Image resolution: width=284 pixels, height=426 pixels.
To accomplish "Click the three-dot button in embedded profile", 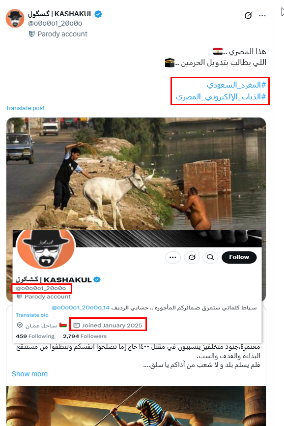I will tap(173, 257).
